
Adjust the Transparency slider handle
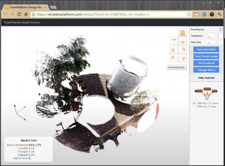[209, 36]
